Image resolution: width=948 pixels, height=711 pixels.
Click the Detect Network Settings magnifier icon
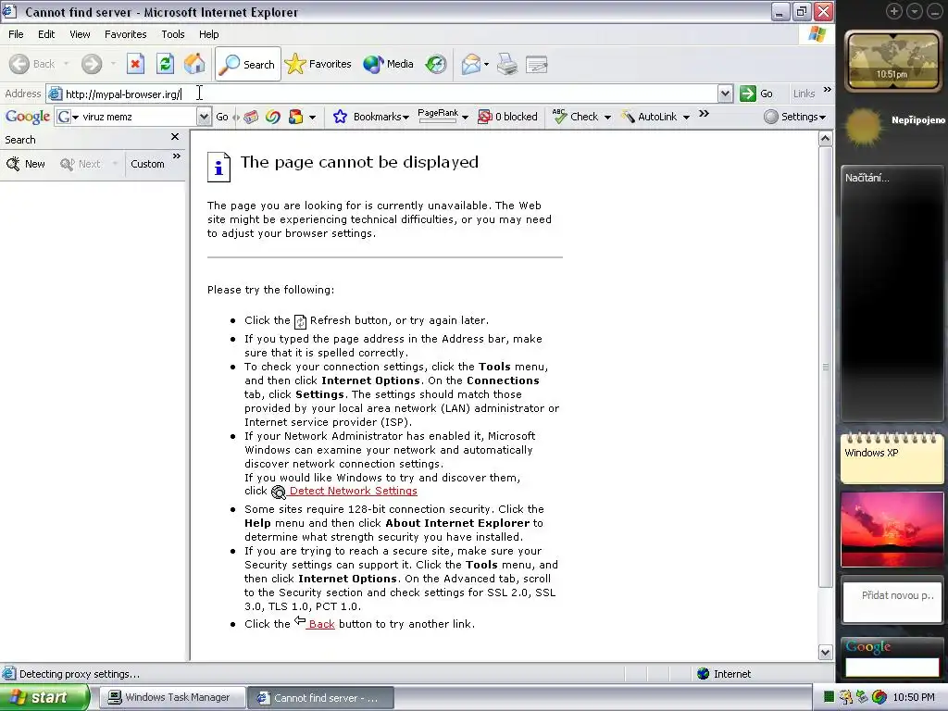278,492
